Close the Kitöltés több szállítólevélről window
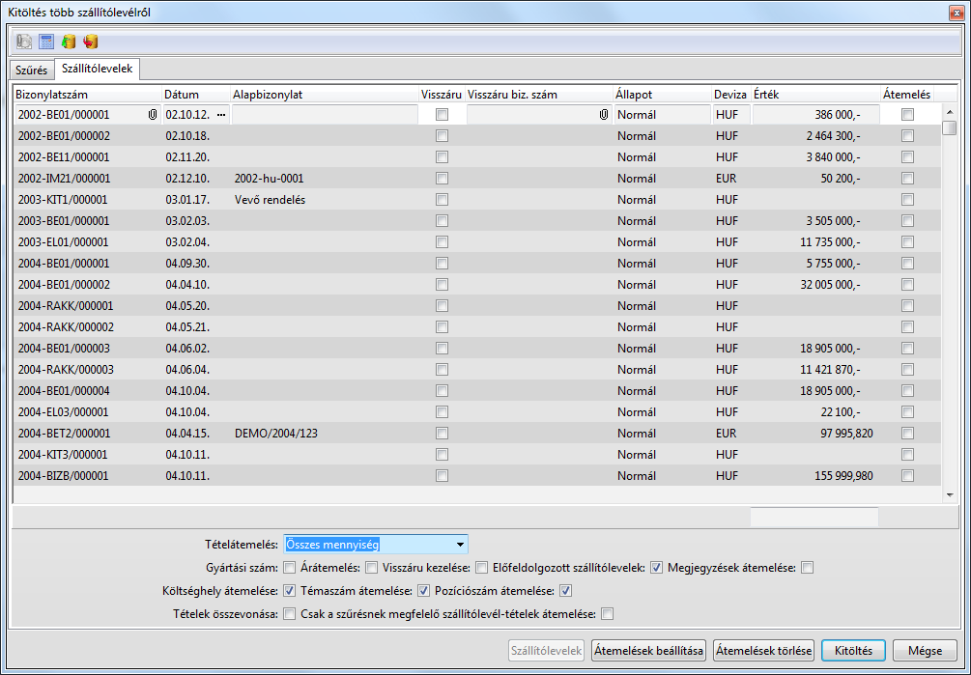 tap(957, 13)
